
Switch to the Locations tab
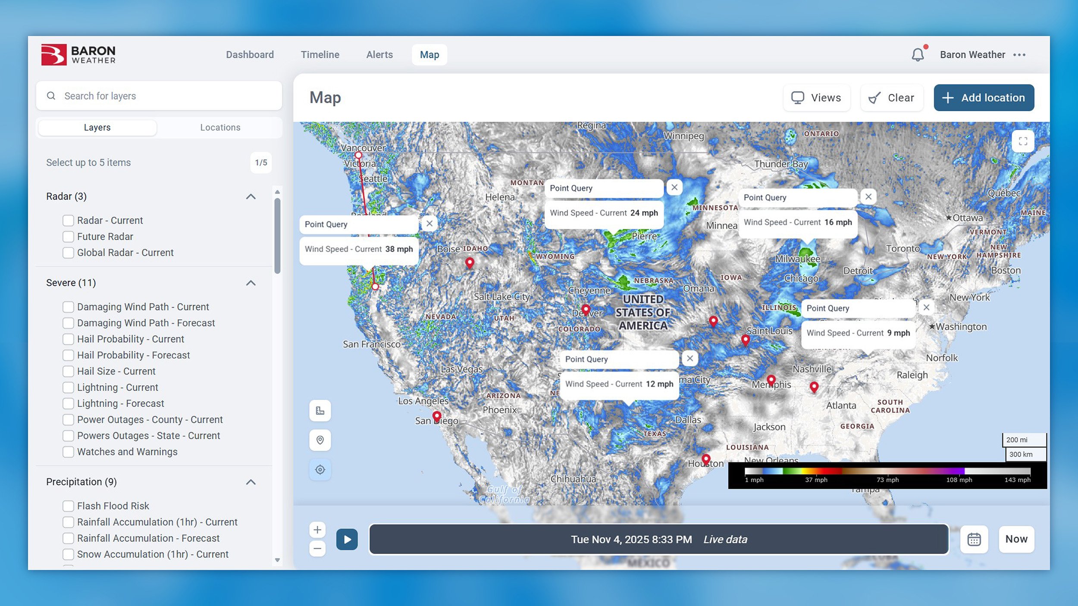coord(220,128)
